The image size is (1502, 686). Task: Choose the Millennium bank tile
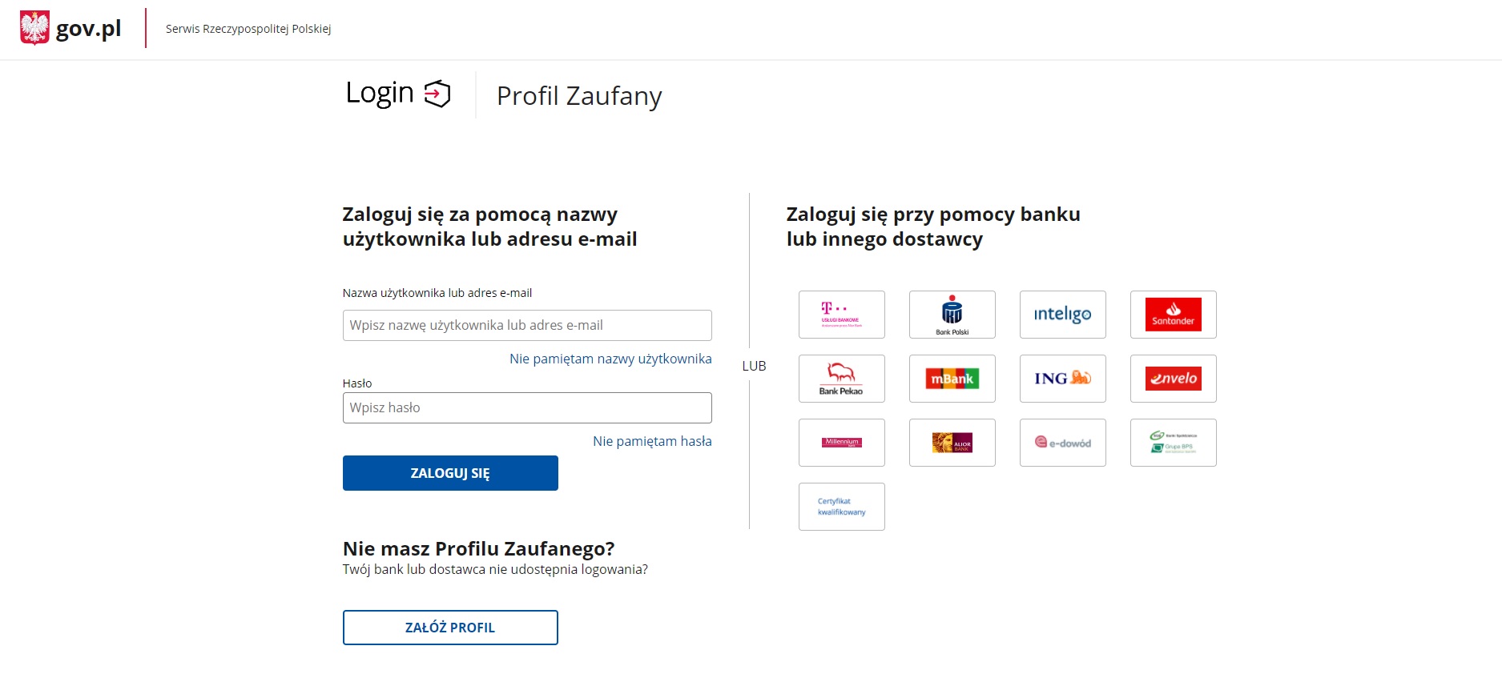point(841,443)
